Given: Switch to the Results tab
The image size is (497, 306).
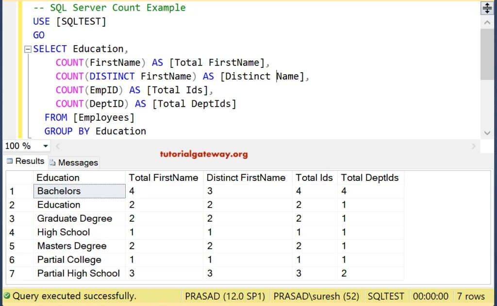Looking at the screenshot, I should [29, 161].
